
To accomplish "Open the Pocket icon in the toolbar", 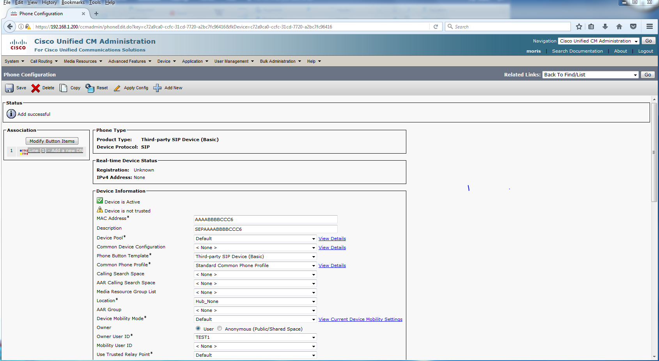I will click(633, 27).
